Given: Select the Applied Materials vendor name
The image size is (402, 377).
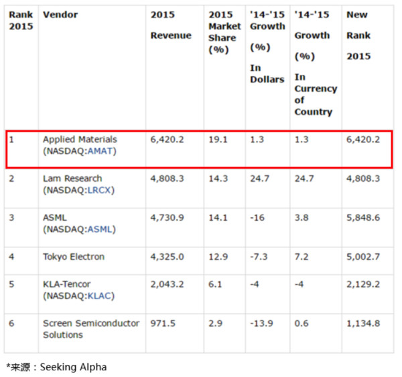Looking at the screenshot, I should [80, 140].
